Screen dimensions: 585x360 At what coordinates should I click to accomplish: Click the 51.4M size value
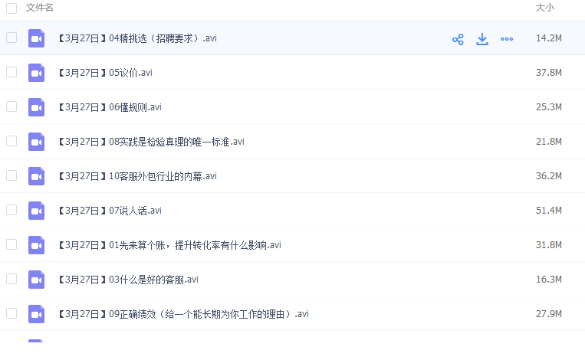549,211
